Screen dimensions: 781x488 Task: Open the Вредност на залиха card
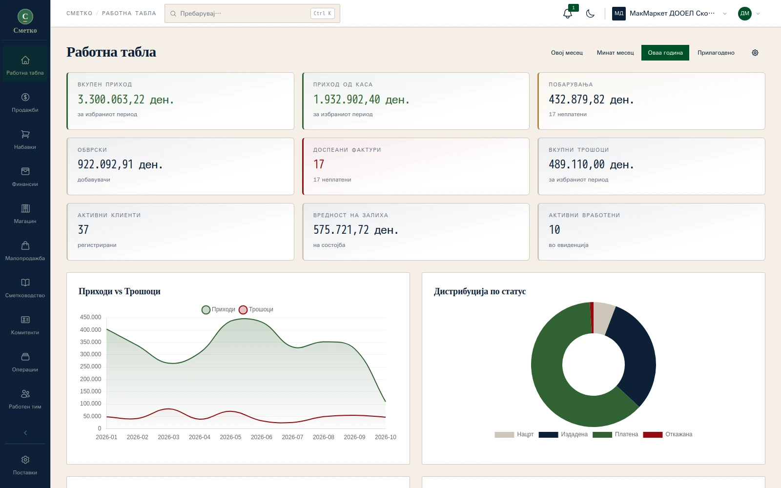pyautogui.click(x=416, y=232)
